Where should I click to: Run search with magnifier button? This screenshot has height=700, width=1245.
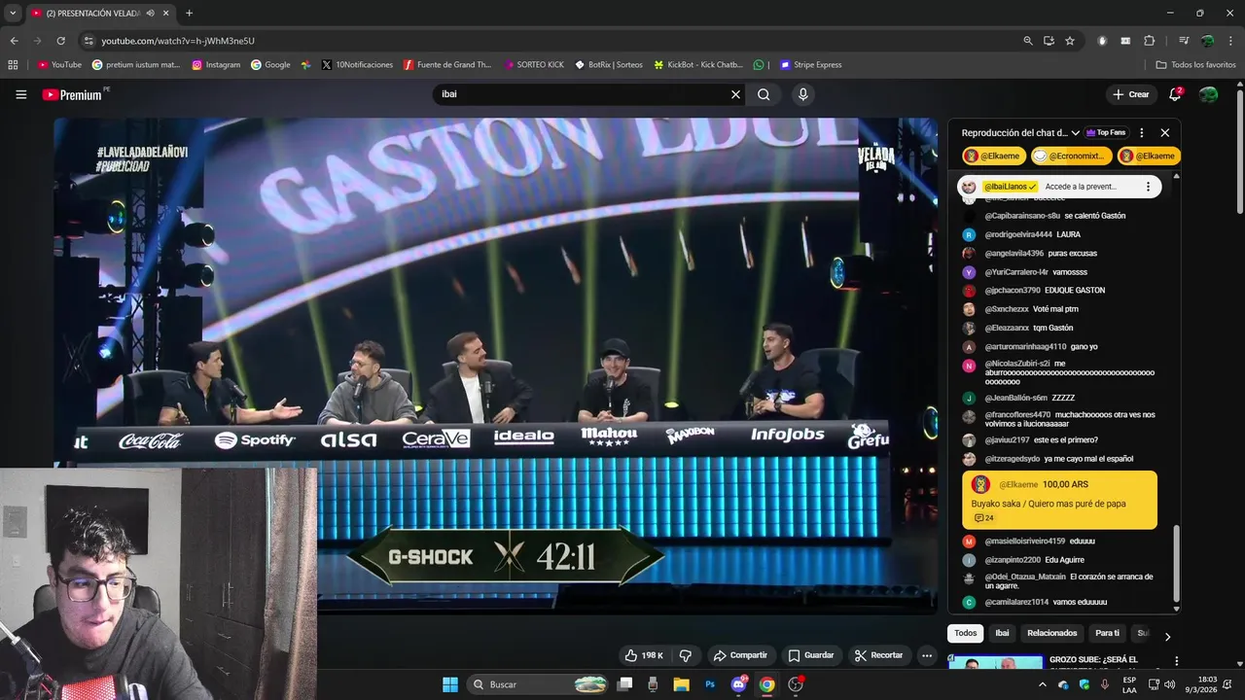(x=764, y=94)
